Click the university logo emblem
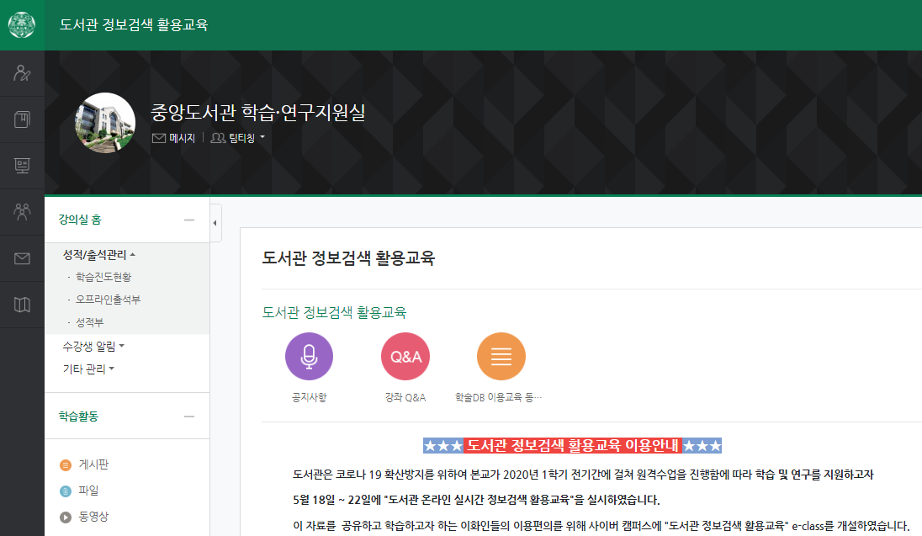Image resolution: width=922 pixels, height=536 pixels. [22, 24]
